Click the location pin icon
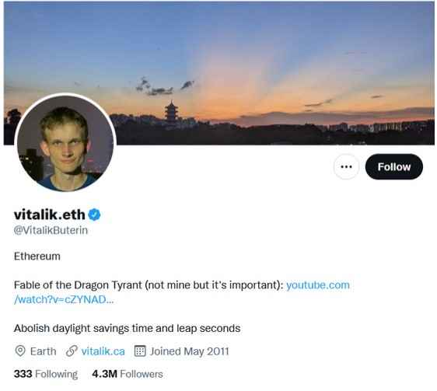 click(x=20, y=351)
